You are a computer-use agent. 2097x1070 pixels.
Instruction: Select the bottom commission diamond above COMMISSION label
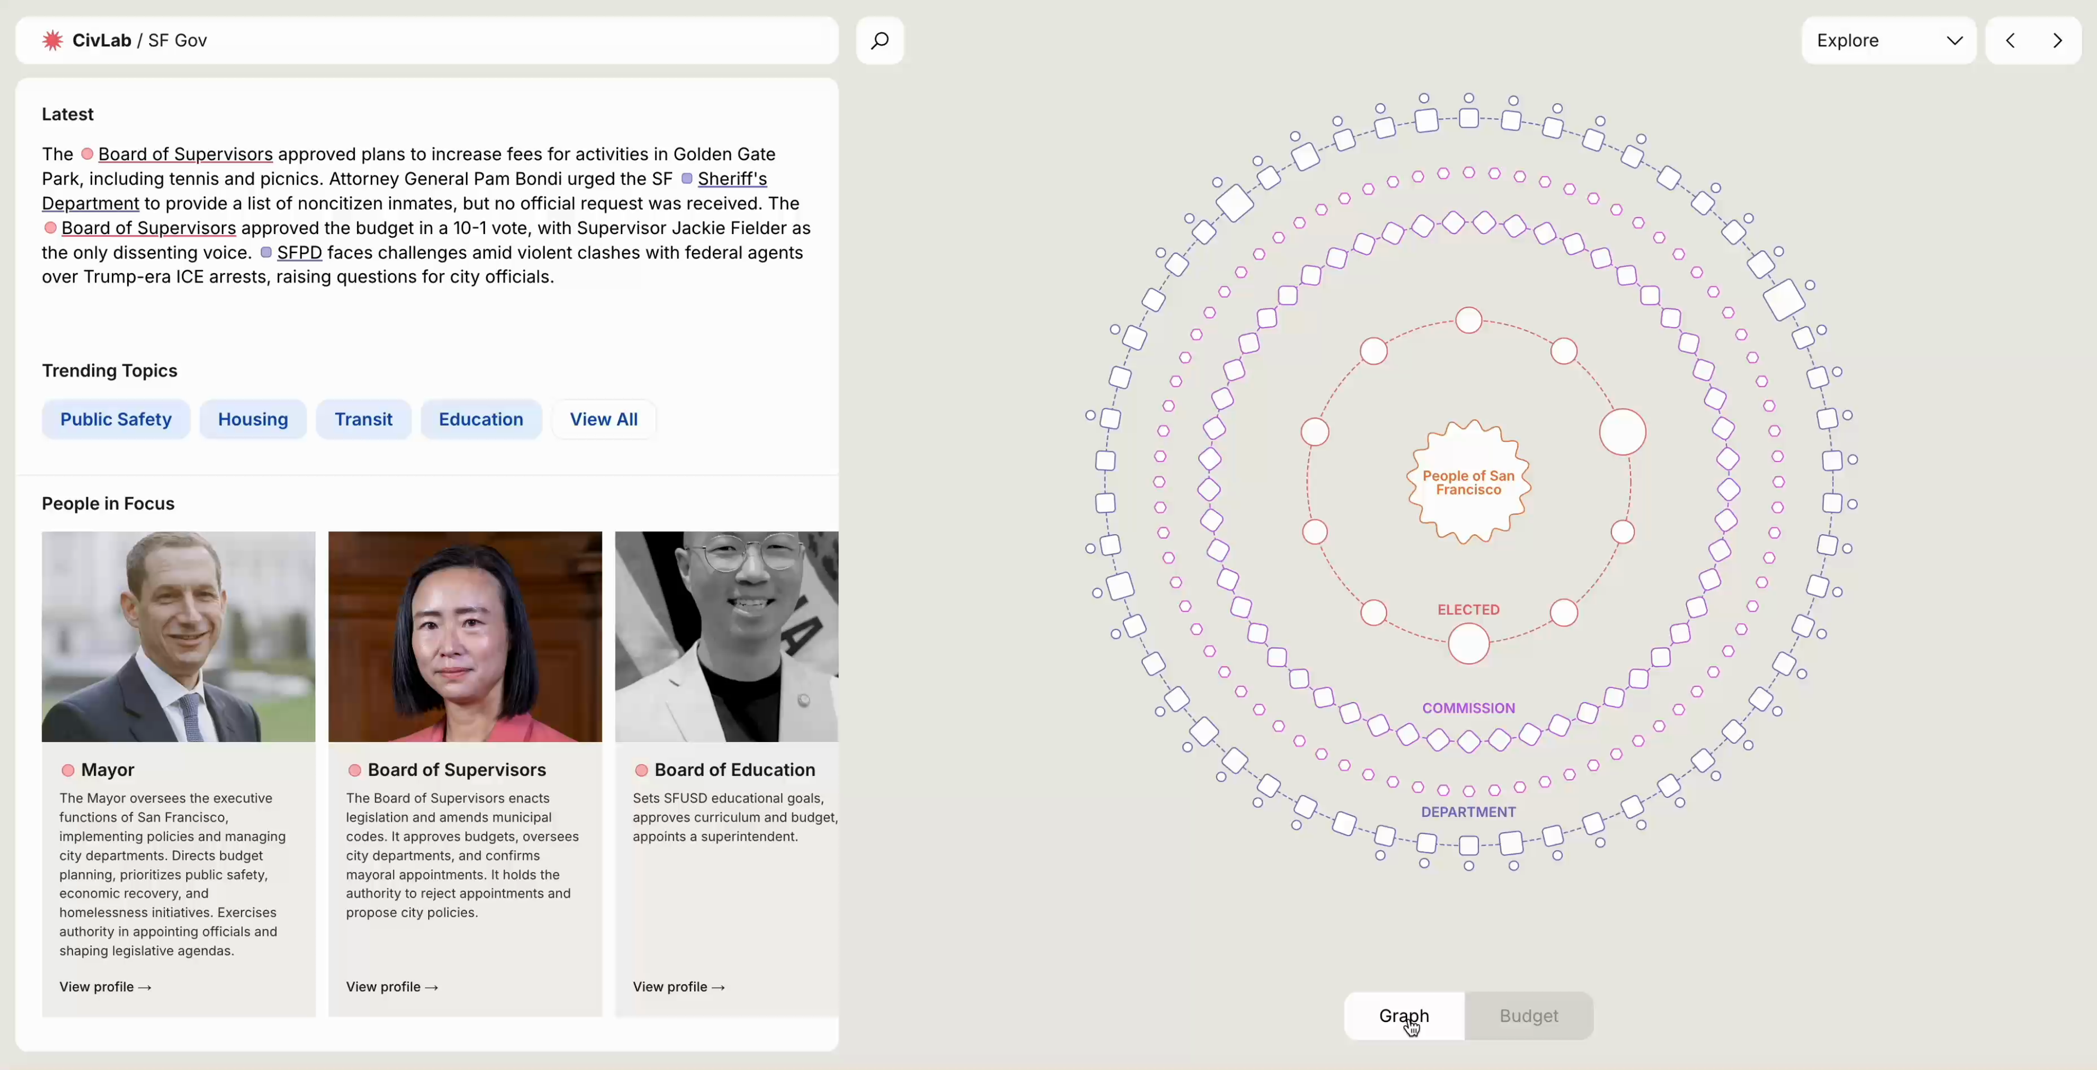tap(1468, 741)
